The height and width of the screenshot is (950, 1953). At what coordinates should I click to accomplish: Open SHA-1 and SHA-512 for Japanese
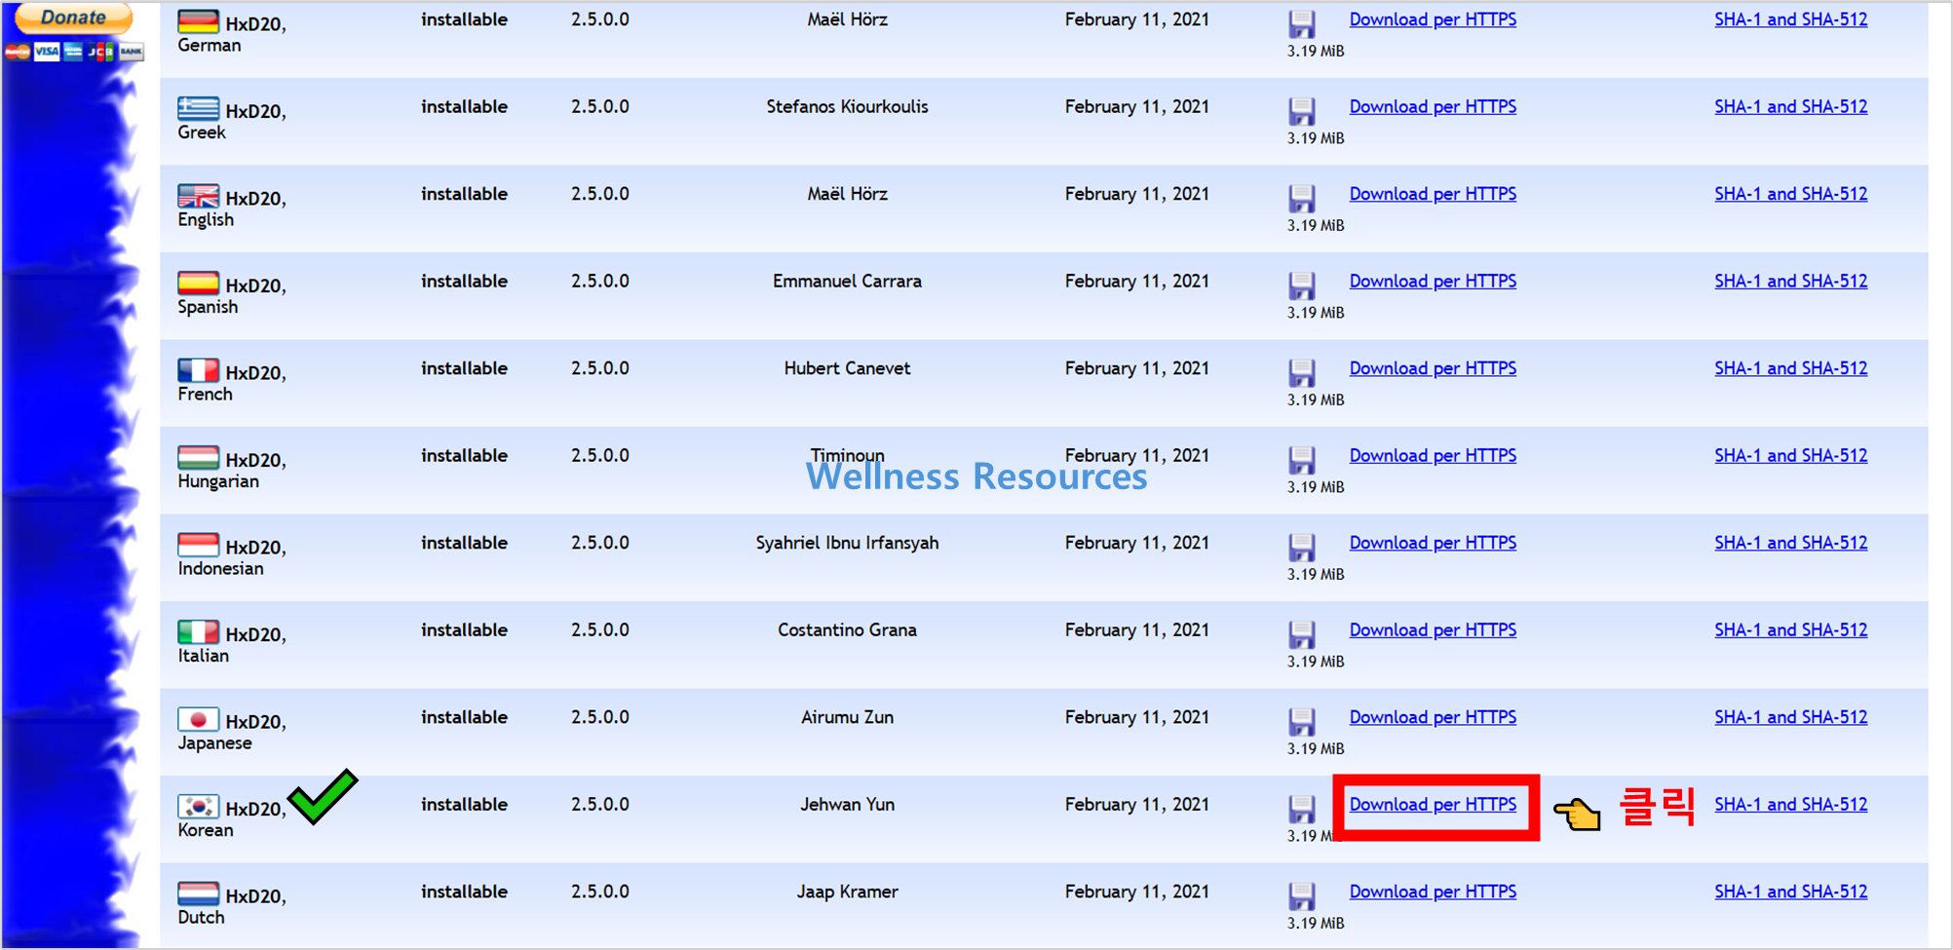[1791, 717]
